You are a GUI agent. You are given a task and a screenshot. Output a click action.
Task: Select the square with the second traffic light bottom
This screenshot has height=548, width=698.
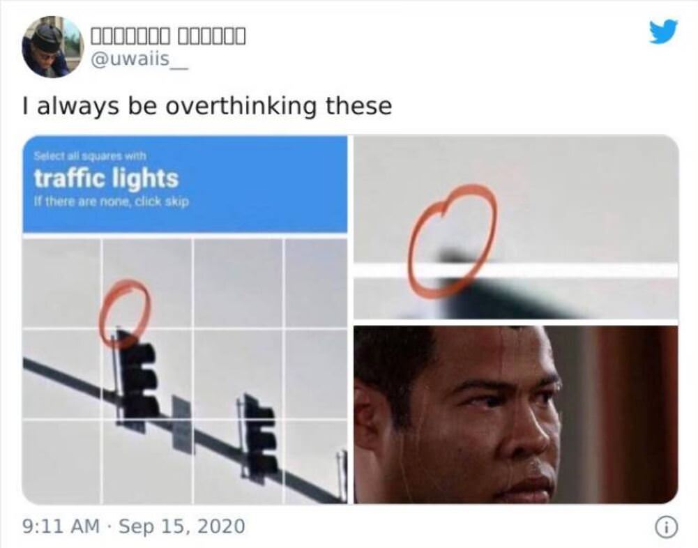[238, 462]
